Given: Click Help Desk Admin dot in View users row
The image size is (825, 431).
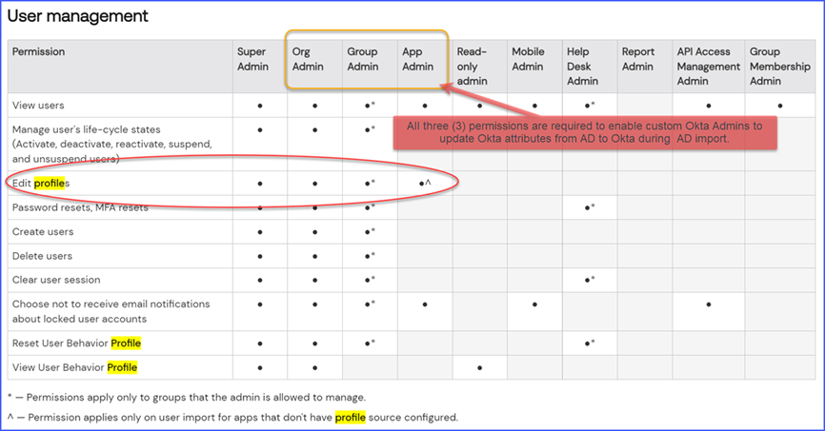Looking at the screenshot, I should pyautogui.click(x=590, y=105).
